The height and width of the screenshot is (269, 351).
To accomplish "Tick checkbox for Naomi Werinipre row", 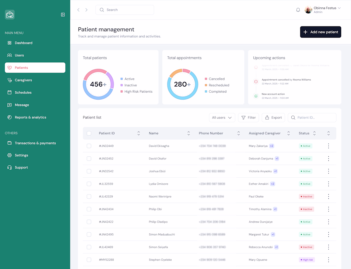I will click(x=89, y=196).
